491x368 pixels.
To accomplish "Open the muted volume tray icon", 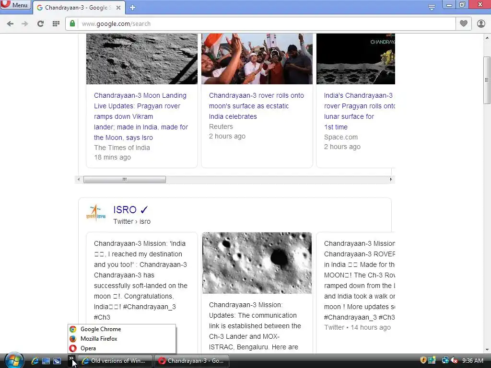I will (x=454, y=360).
